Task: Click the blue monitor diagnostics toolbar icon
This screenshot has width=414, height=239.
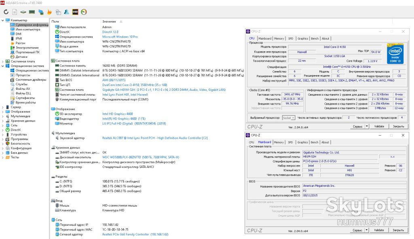Action: 41,12
